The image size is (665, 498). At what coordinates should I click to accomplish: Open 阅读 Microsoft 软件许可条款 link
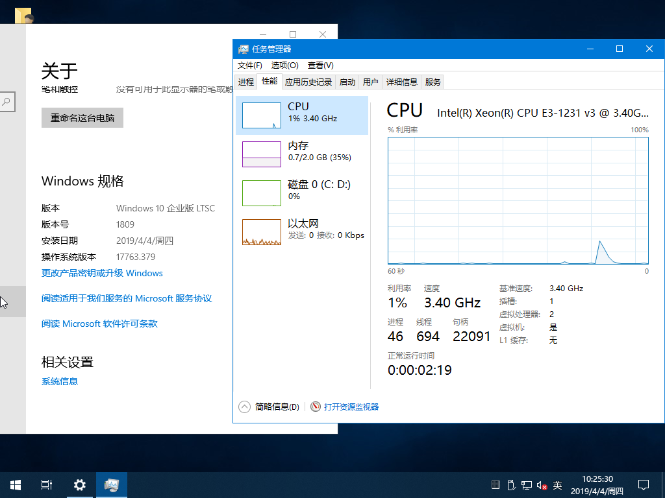pos(99,324)
